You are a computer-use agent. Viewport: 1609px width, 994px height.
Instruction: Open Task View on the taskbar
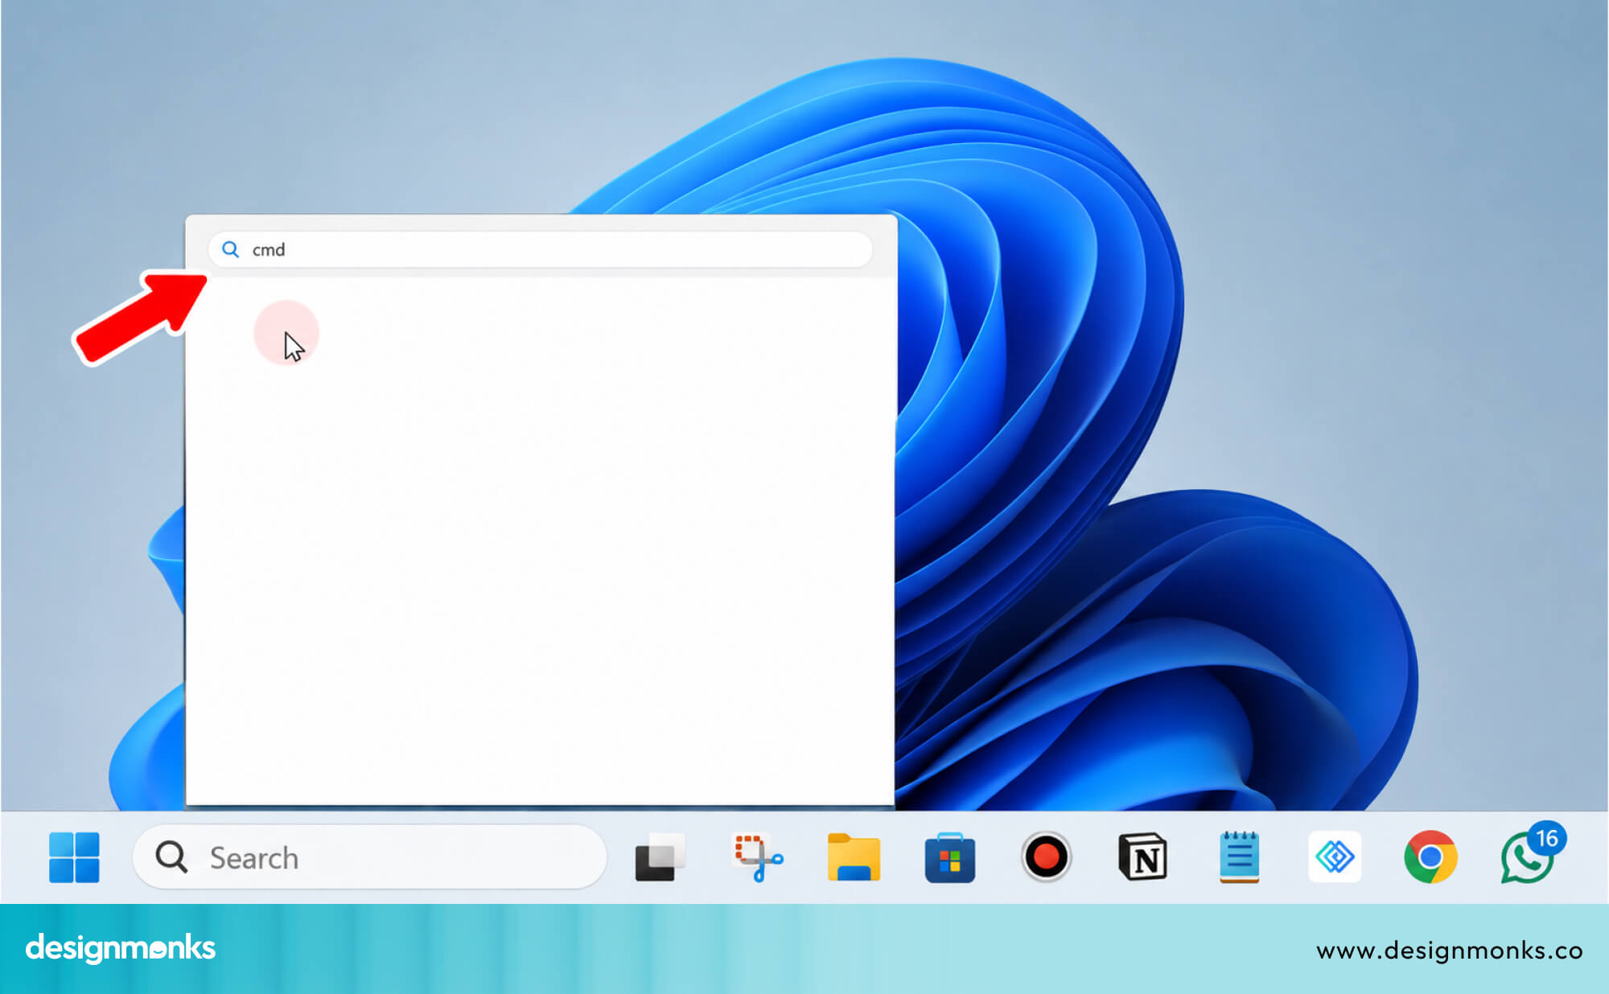[x=660, y=857]
